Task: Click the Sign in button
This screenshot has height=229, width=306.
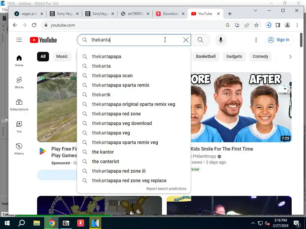Action: coord(279,40)
